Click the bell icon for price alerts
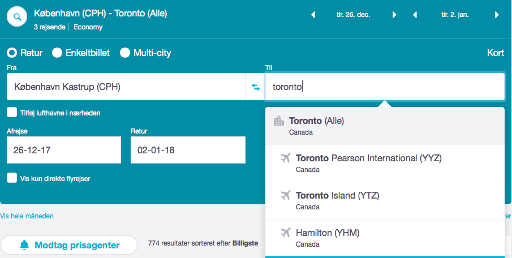Viewport: 512px width, 258px height. coord(24,245)
